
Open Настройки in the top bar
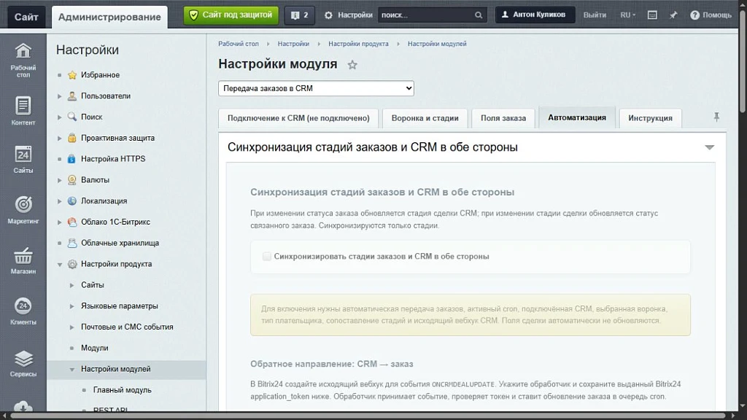349,15
